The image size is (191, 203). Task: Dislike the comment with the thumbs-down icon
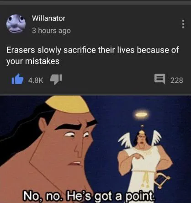tap(56, 80)
